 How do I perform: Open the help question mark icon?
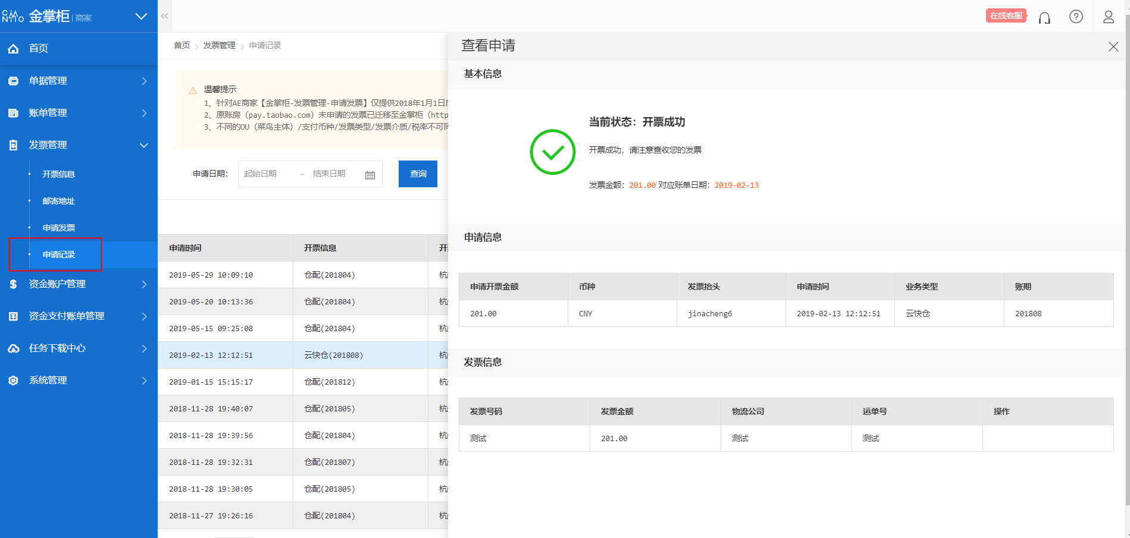coord(1076,17)
